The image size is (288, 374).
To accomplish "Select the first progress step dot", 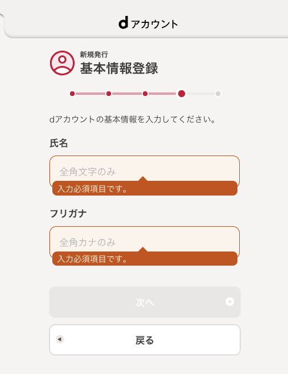I will tap(72, 94).
